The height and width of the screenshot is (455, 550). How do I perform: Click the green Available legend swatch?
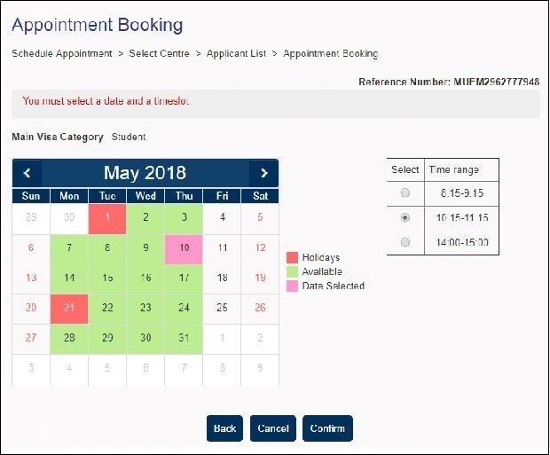click(x=291, y=271)
